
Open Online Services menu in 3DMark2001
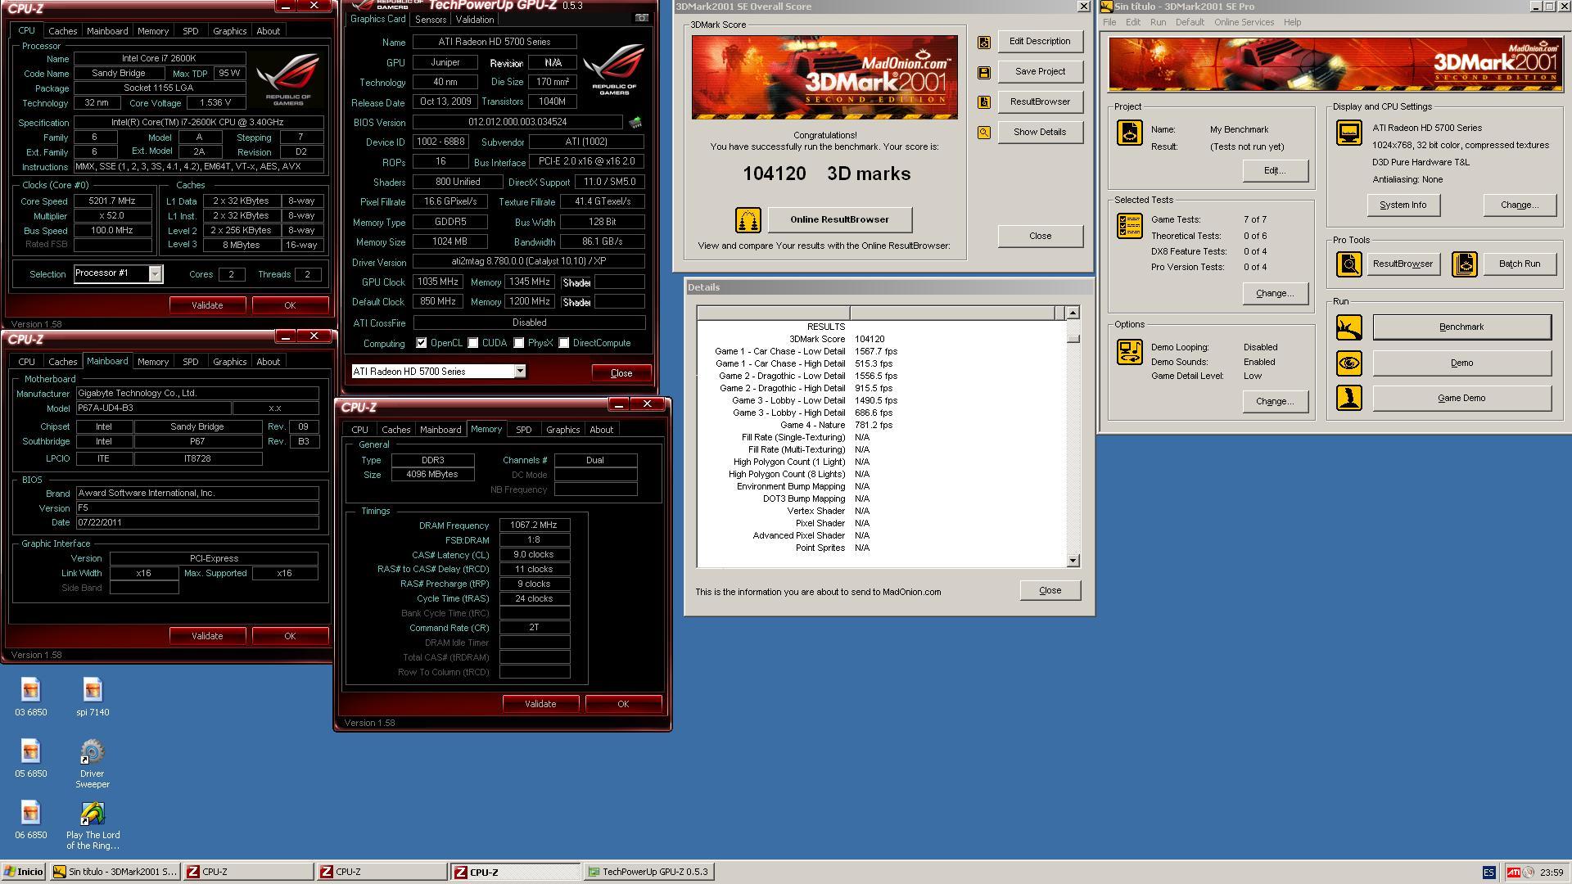pos(1244,22)
